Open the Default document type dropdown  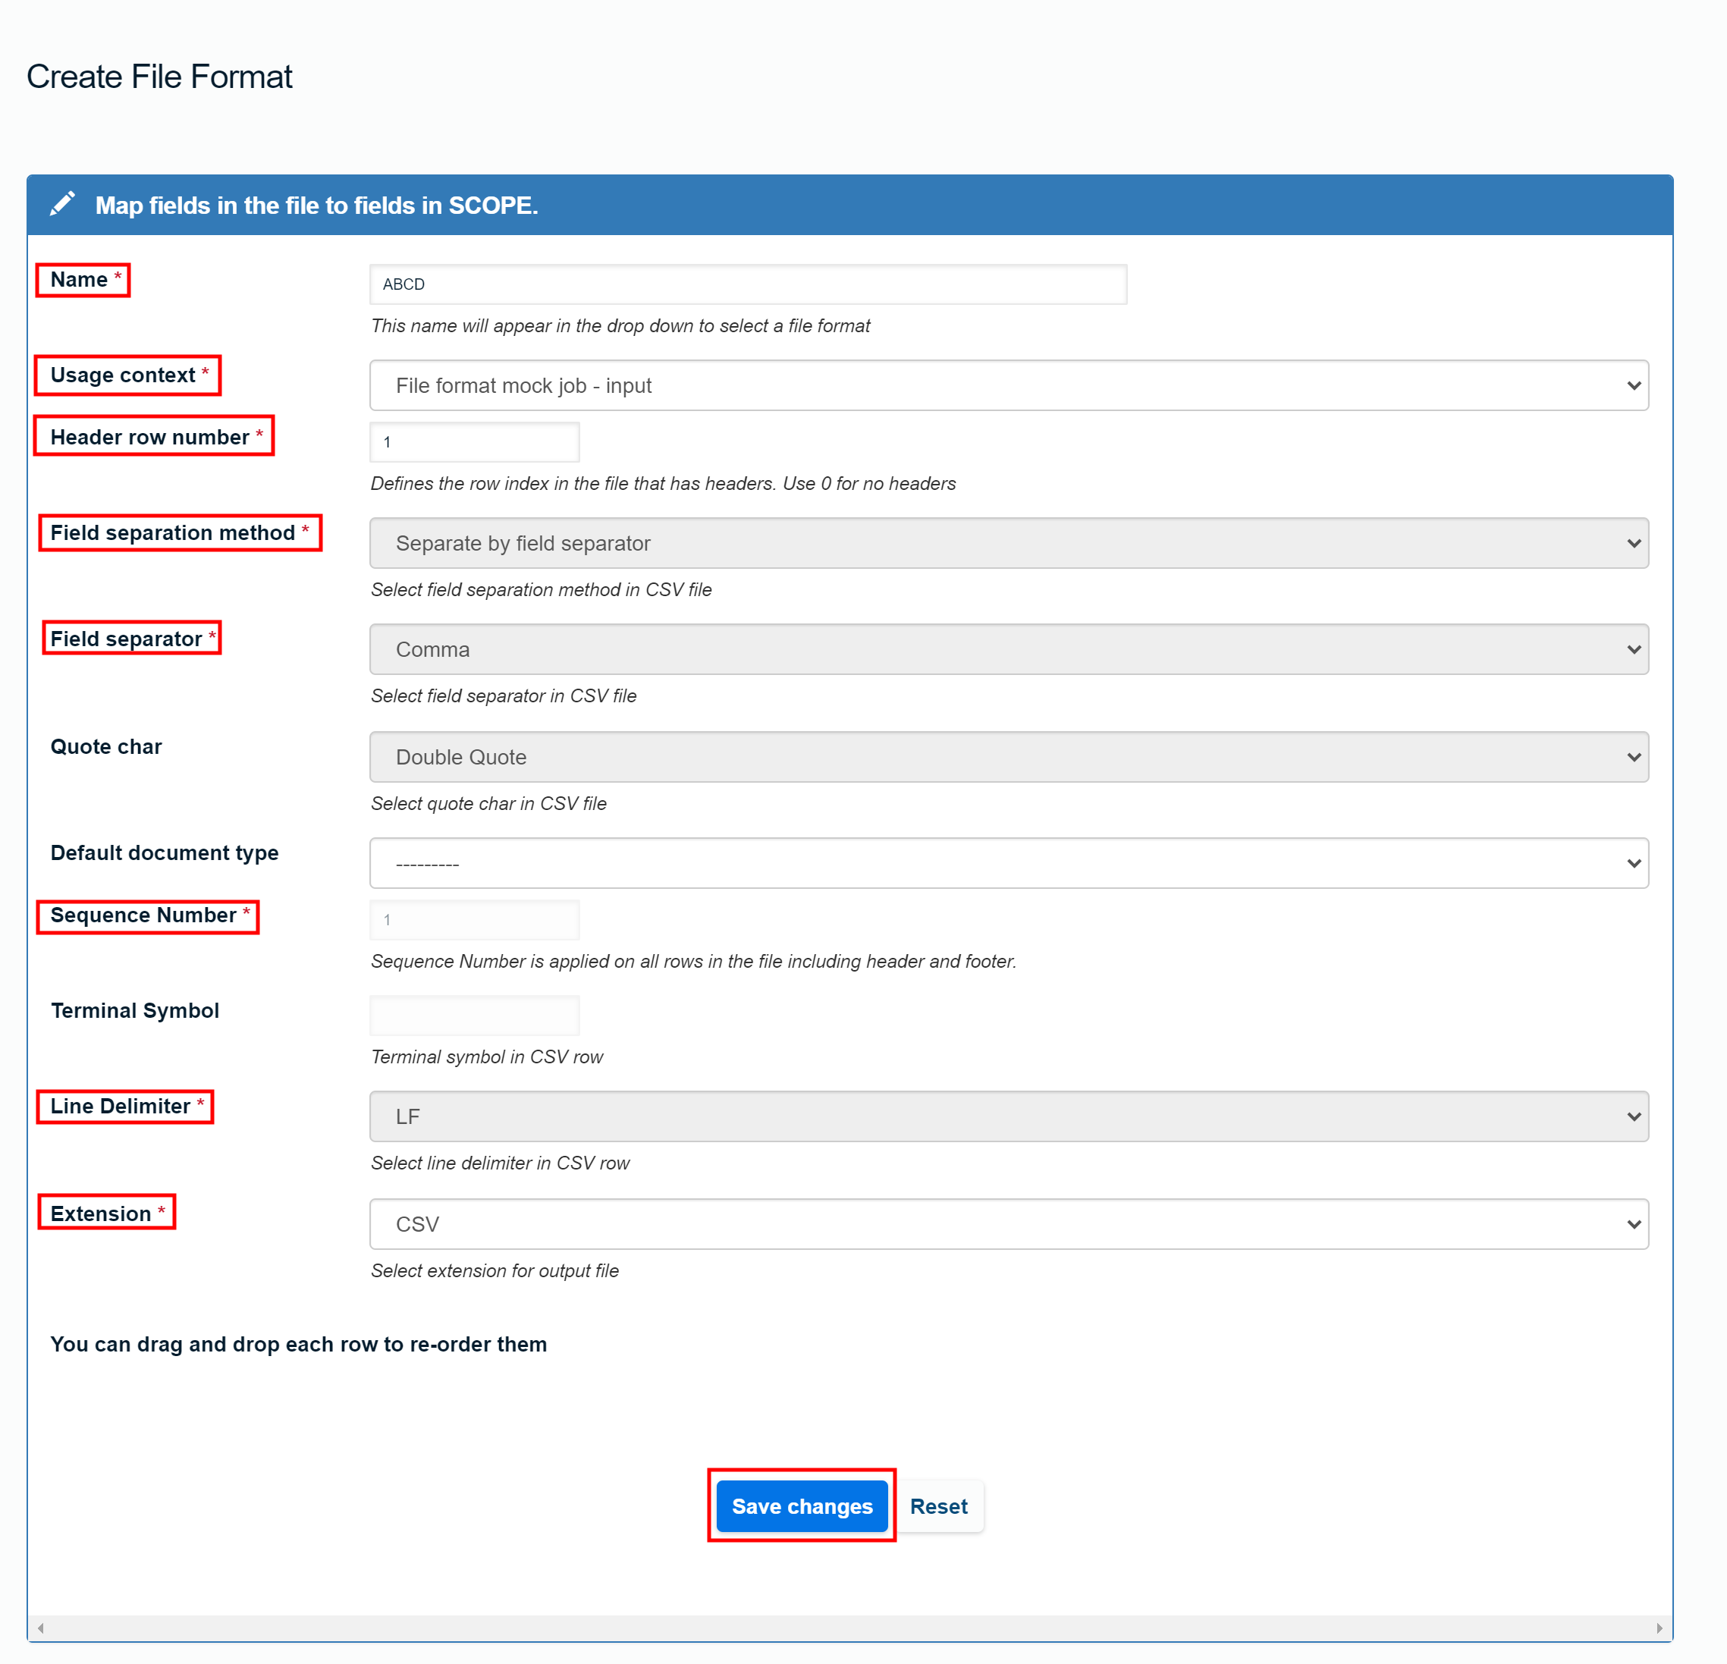(x=1009, y=863)
